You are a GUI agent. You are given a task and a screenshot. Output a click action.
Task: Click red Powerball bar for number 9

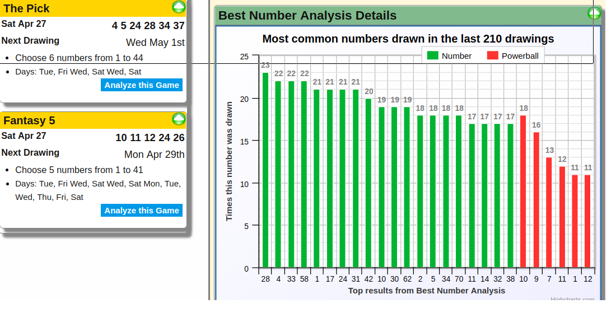[x=536, y=200]
